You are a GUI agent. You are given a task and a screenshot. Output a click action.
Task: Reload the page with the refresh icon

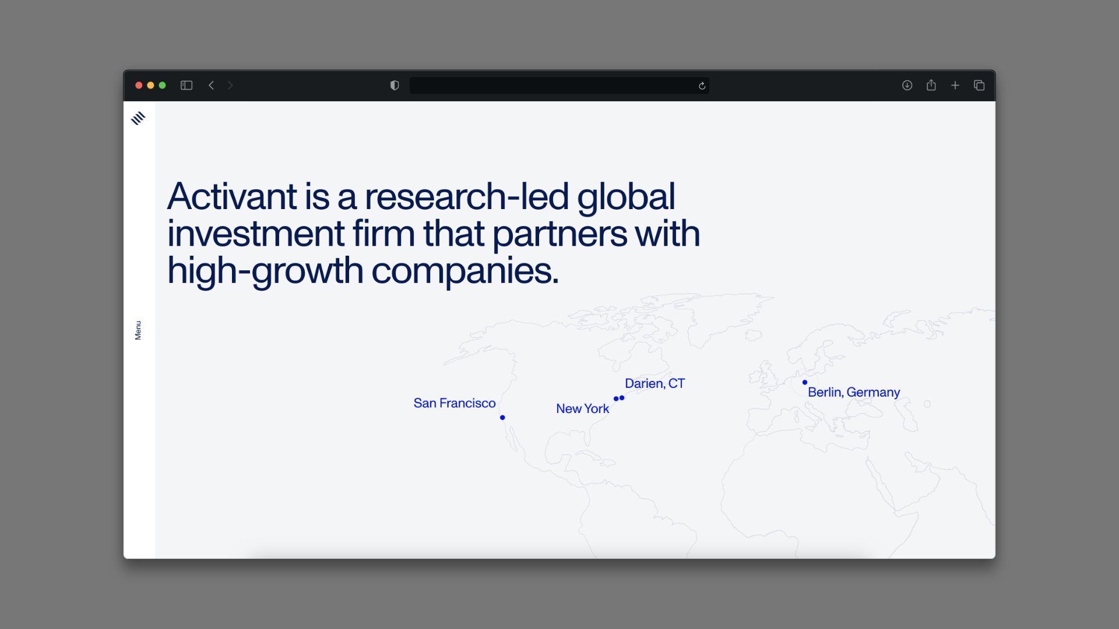click(702, 86)
